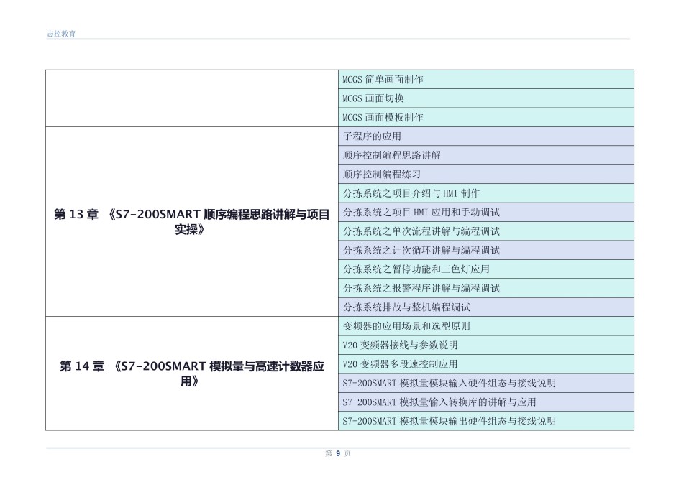Select the row MCGS 简单画面制作

(486, 80)
